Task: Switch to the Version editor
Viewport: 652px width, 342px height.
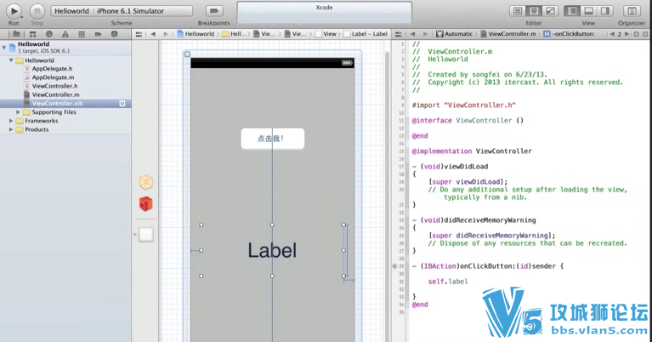Action: 550,11
